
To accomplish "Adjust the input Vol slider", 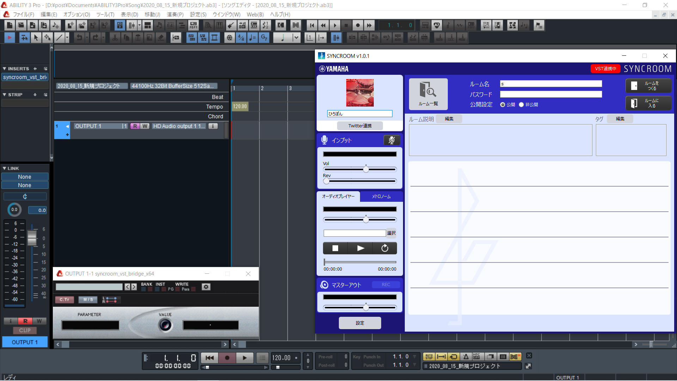I will click(366, 170).
